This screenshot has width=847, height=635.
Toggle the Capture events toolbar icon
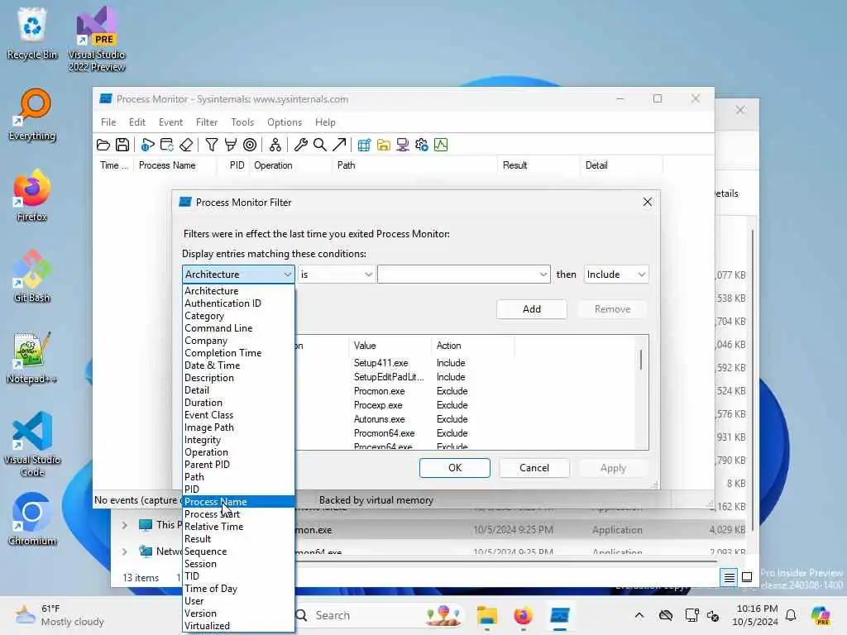point(147,145)
